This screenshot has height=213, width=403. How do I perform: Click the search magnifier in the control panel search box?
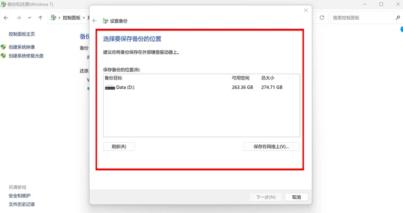coord(398,18)
